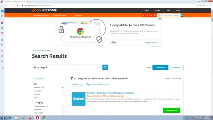Click 'Clear Filters & Widen Search'
213x120 pixels.
click(x=98, y=85)
